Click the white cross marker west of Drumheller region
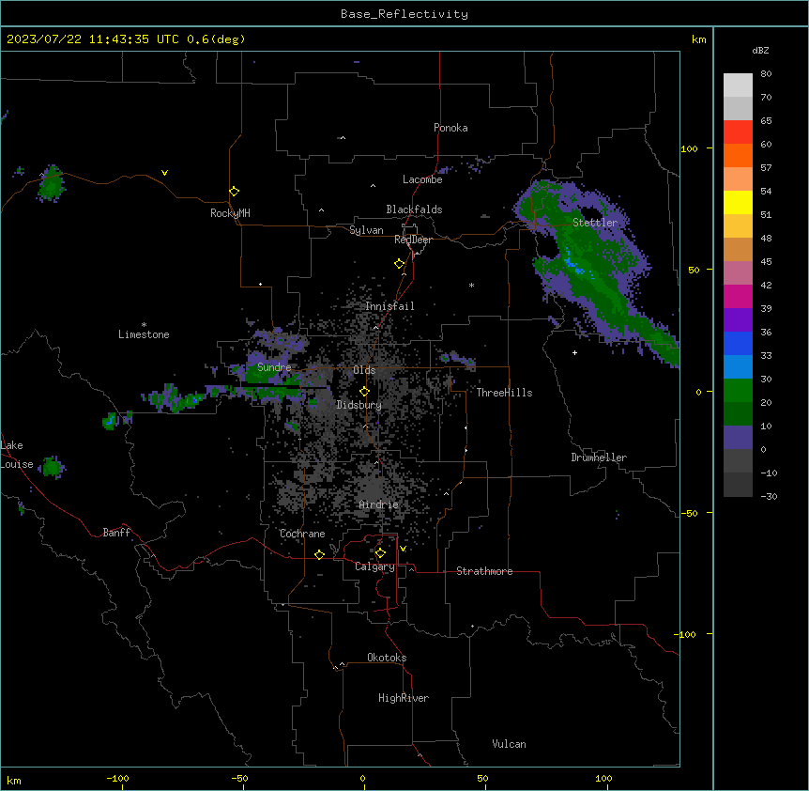This screenshot has width=809, height=791. pos(574,352)
